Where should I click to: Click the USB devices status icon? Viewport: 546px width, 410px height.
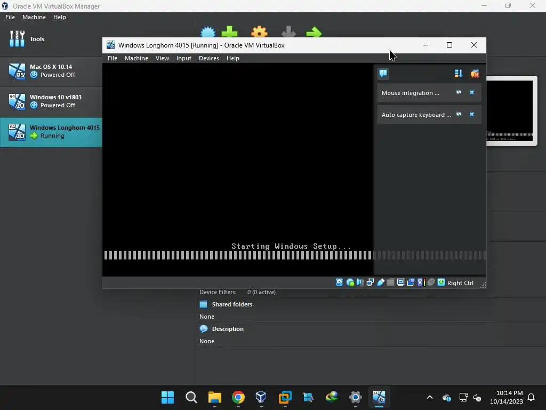tap(380, 282)
